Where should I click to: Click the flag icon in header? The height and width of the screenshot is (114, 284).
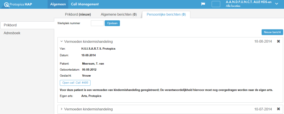203,4
